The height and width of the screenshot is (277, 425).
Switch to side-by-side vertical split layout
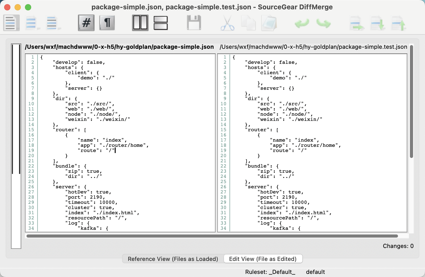[x=140, y=23]
